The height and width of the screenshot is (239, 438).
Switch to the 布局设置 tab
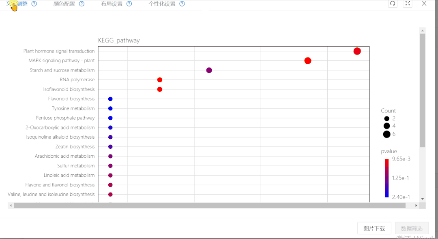(x=112, y=4)
